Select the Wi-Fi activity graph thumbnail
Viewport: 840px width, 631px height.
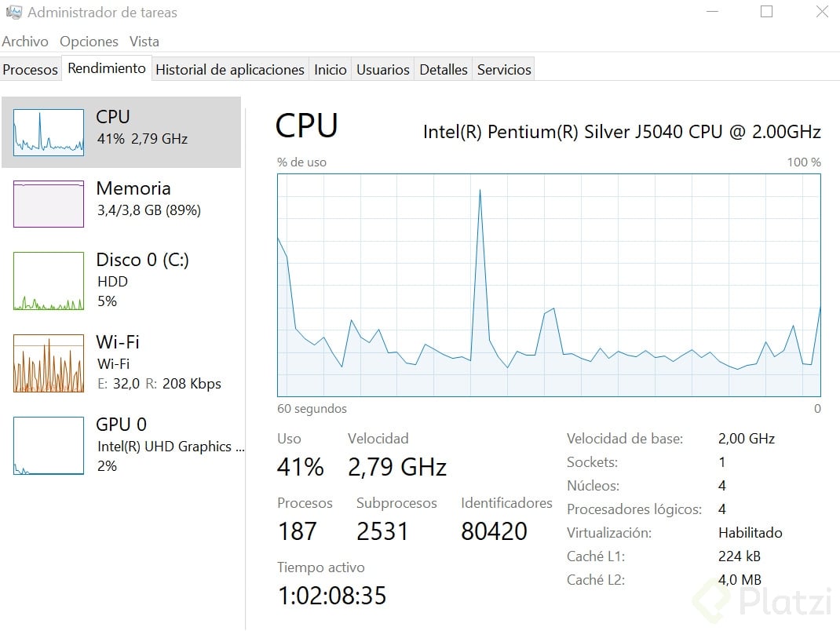(x=48, y=363)
